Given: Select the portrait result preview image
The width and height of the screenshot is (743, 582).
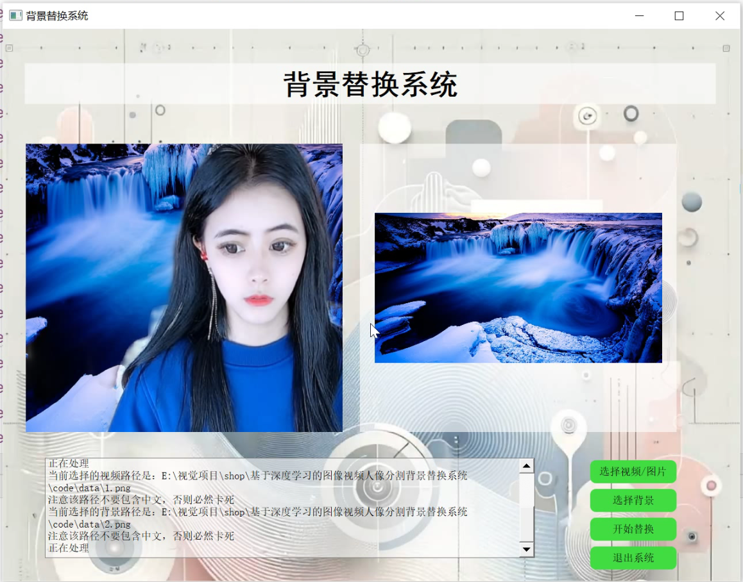Looking at the screenshot, I should pyautogui.click(x=184, y=288).
